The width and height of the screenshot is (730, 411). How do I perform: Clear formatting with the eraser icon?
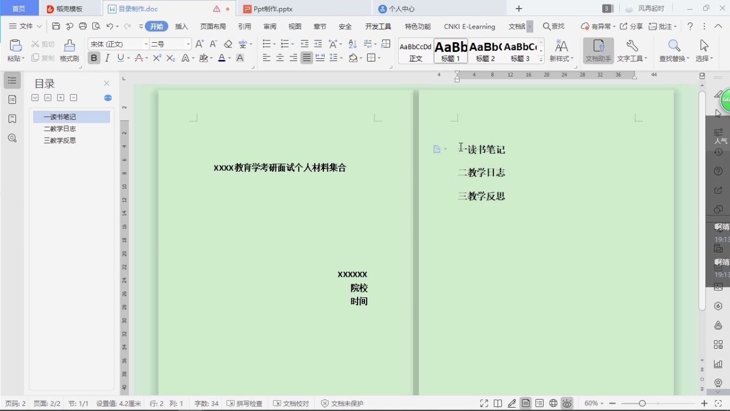click(228, 44)
